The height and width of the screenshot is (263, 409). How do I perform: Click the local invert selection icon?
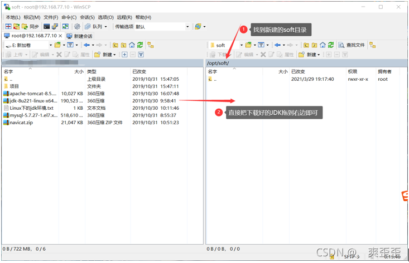click(x=141, y=55)
